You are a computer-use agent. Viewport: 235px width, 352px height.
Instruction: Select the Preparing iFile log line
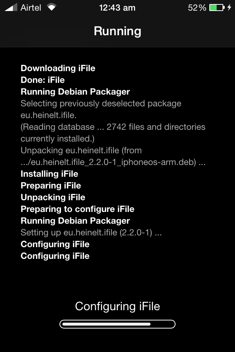(51, 186)
